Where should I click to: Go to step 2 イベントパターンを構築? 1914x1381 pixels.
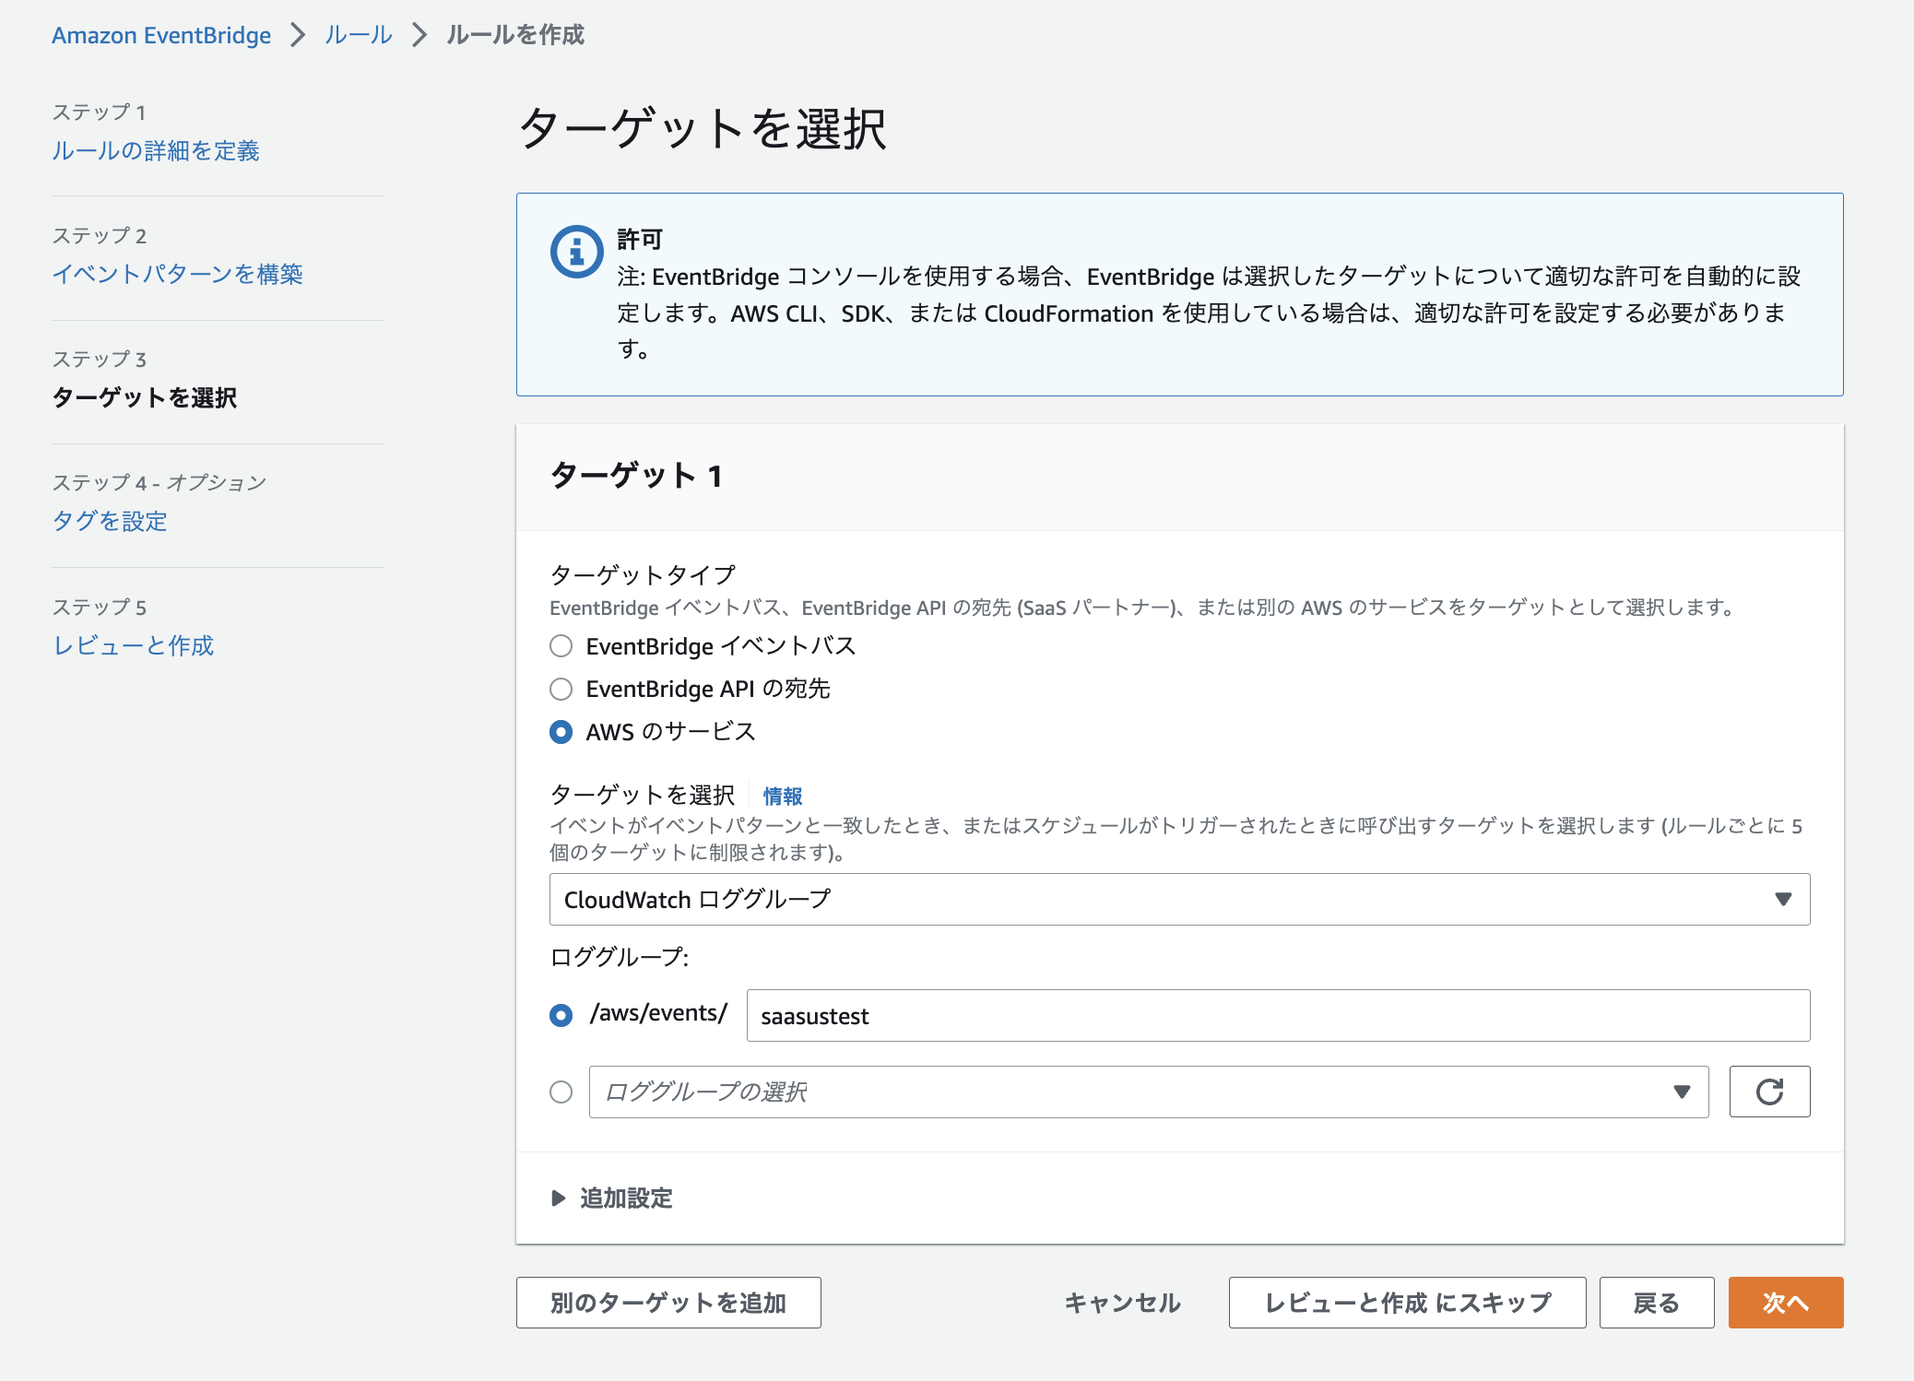tap(177, 274)
